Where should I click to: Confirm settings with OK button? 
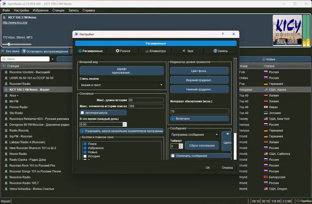click(x=207, y=167)
